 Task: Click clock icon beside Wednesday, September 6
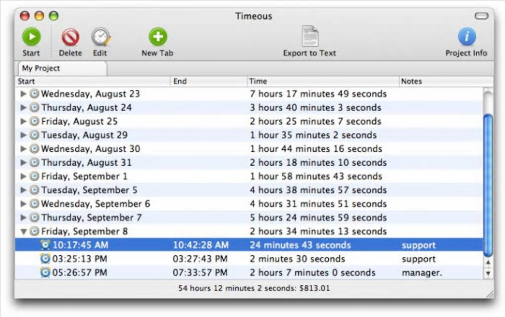point(34,204)
